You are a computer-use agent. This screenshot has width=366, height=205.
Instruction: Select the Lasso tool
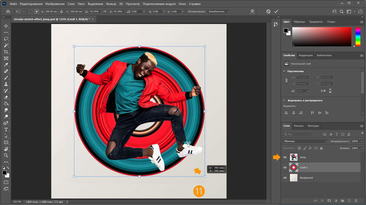pyautogui.click(x=6, y=39)
